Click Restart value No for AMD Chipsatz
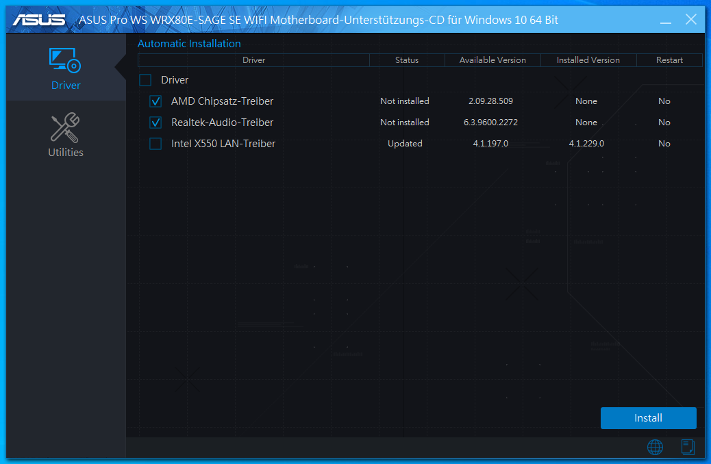The width and height of the screenshot is (711, 464). [x=664, y=101]
